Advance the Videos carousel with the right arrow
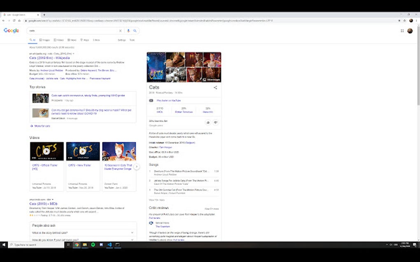Image resolution: width=420 pixels, height=262 pixels. [x=137, y=166]
